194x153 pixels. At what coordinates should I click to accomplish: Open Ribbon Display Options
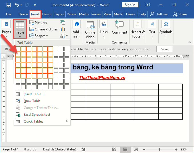click(x=147, y=5)
